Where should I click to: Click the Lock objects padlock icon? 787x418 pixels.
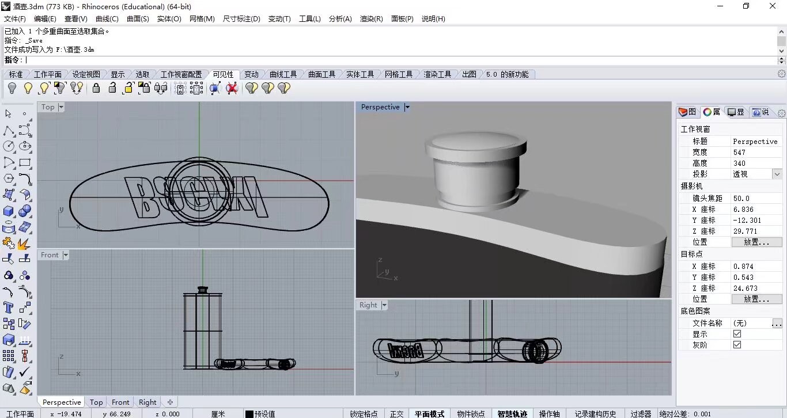click(x=96, y=88)
